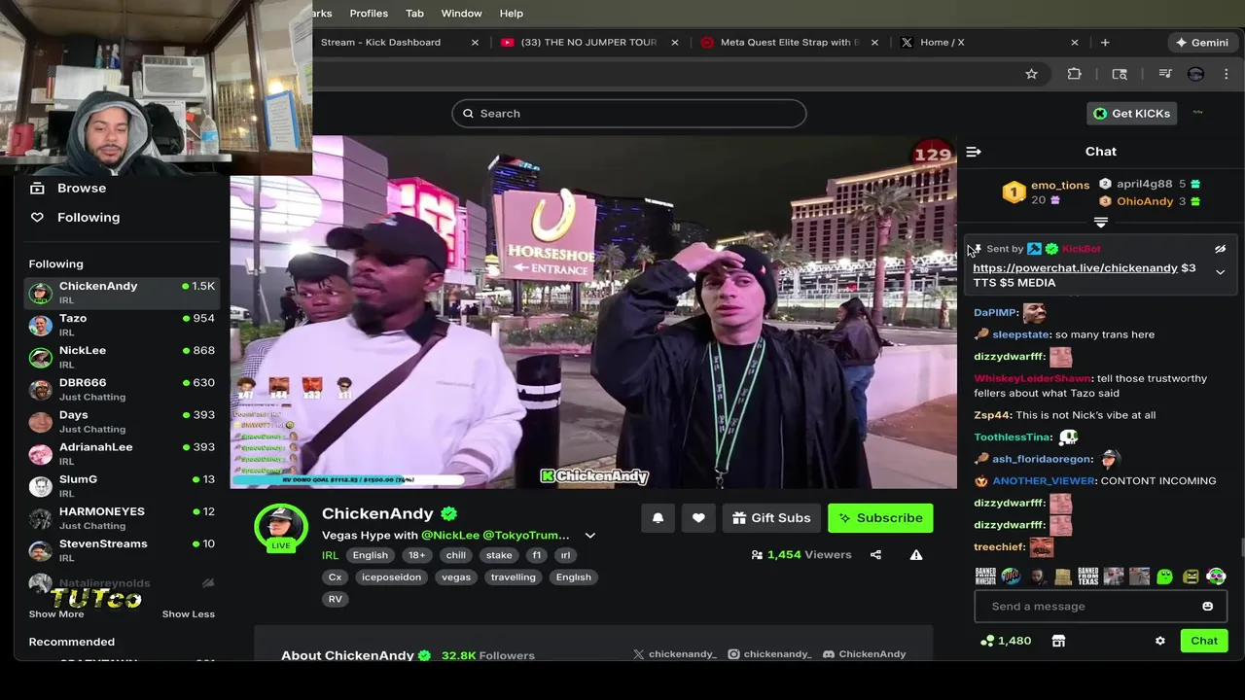The width and height of the screenshot is (1245, 700).
Task: Open Gemini in the browser tab bar
Action: click(x=1202, y=43)
